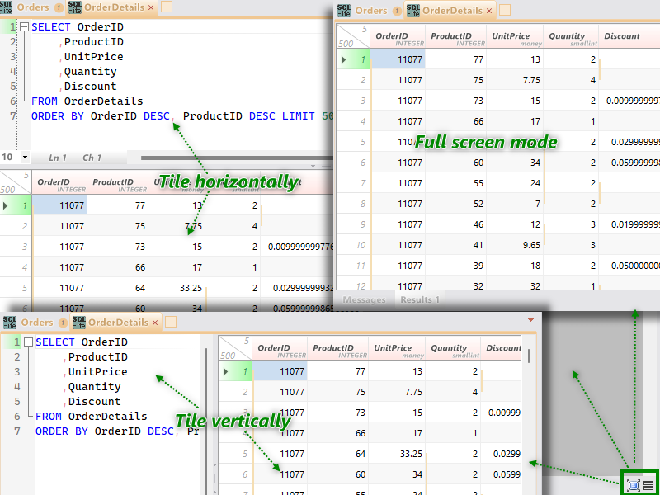Click cell 9.65 in Full screen grid

tap(515, 245)
